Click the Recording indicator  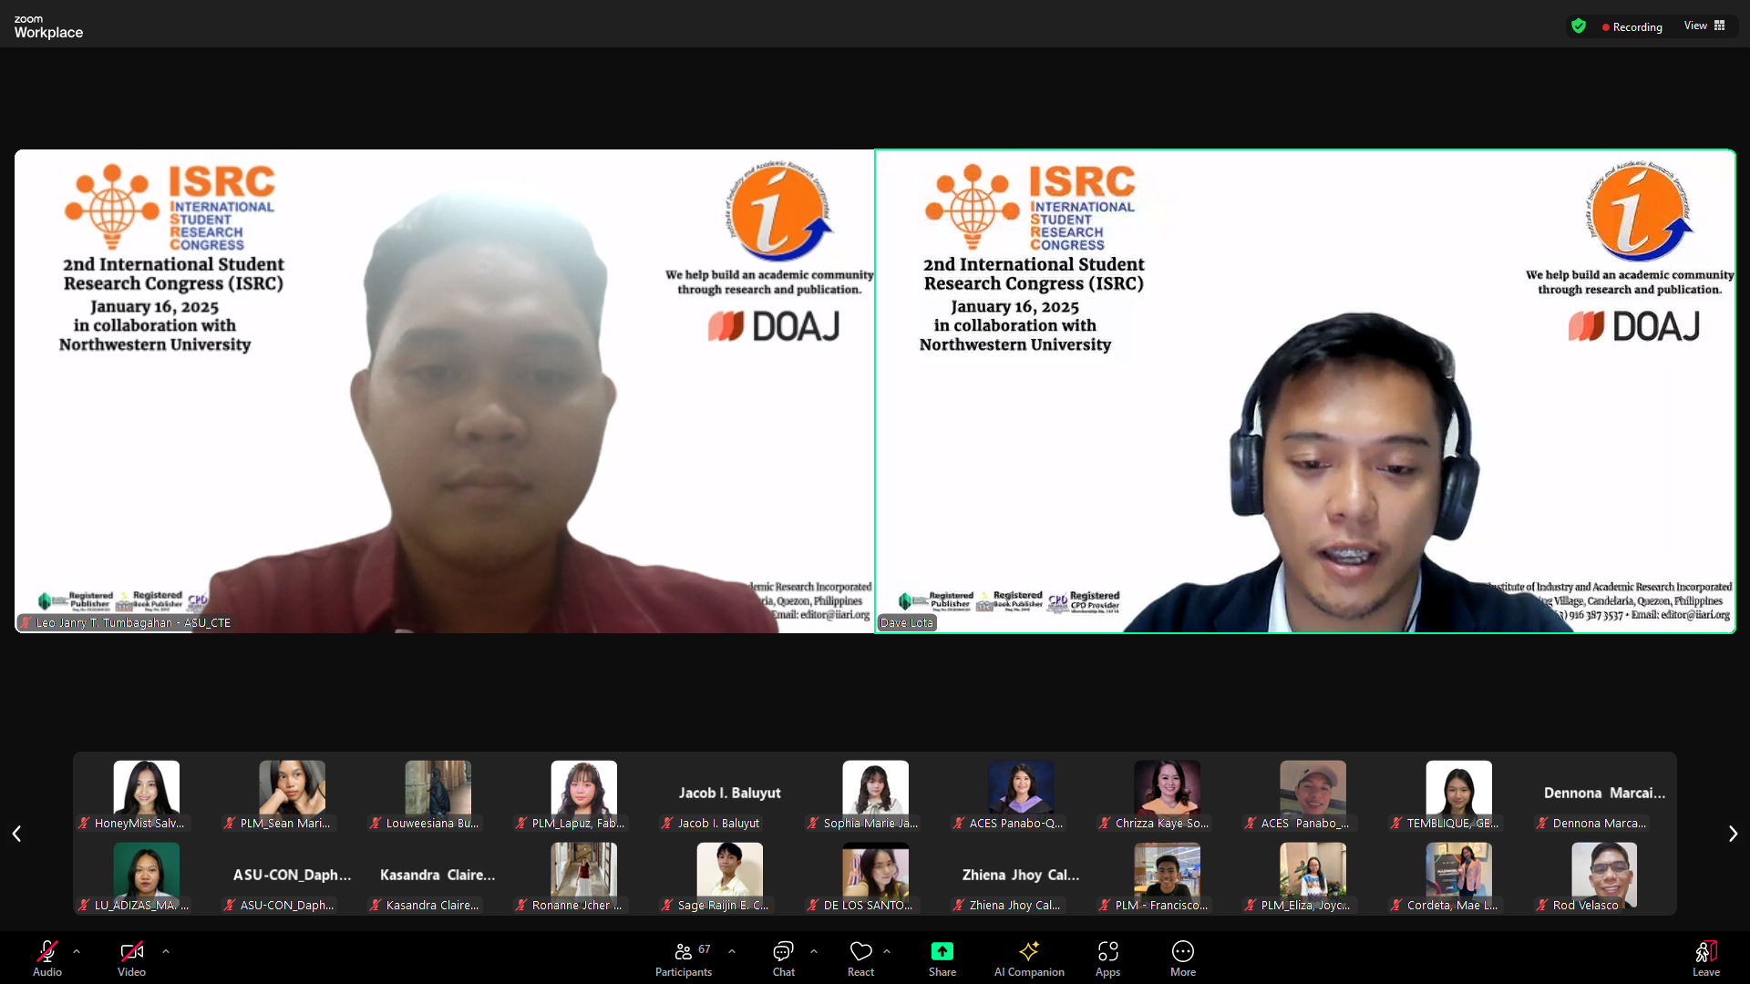coord(1632,27)
